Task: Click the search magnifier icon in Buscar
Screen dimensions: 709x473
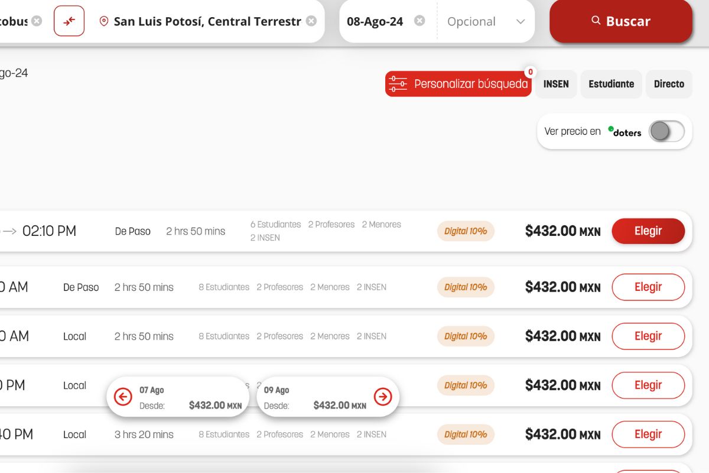Action: (x=596, y=21)
